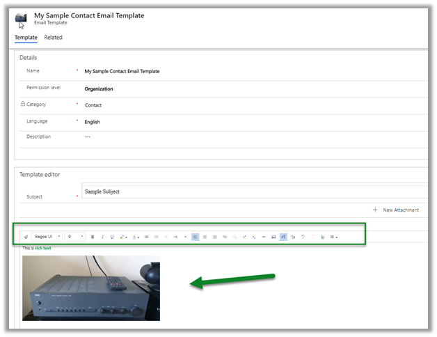Screen dimensions: 437x337
Task: Insert a bulleted list
Action: pos(146,237)
